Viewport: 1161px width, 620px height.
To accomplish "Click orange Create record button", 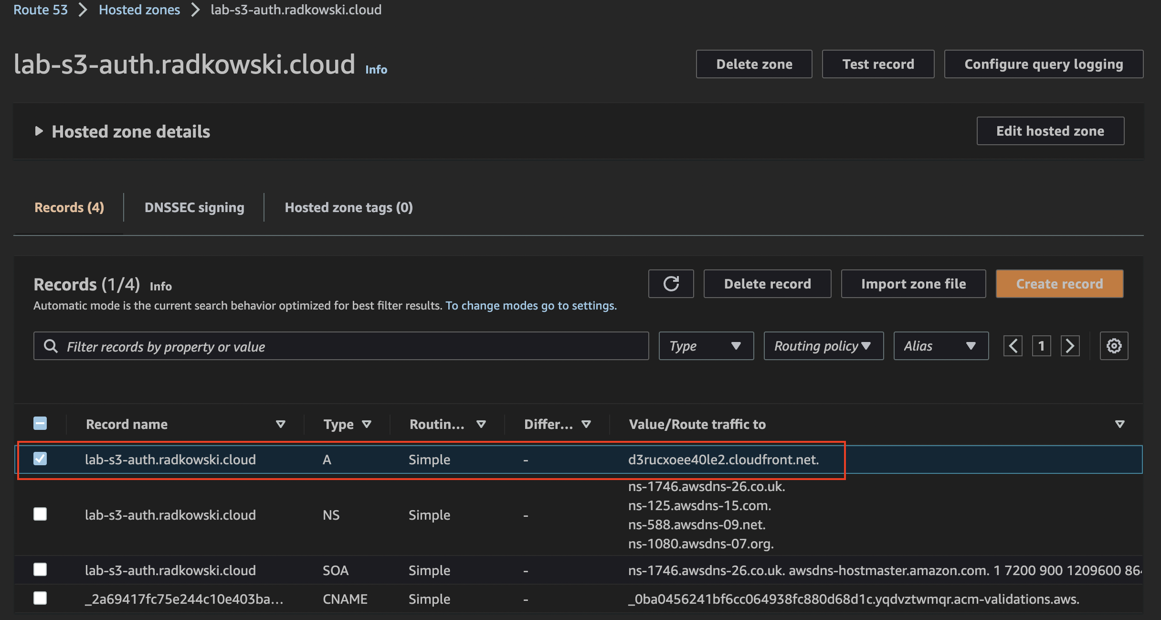I will pyautogui.click(x=1059, y=284).
